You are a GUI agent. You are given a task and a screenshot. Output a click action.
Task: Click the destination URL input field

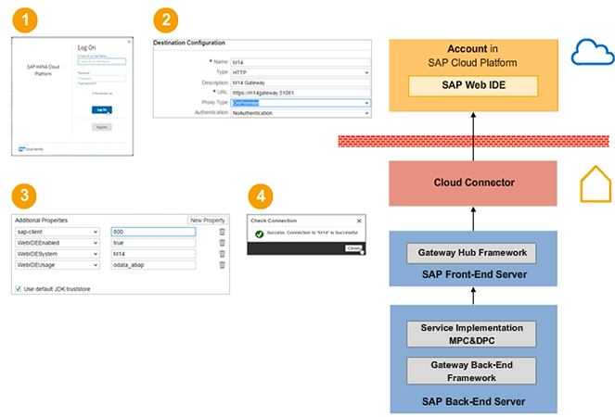pyautogui.click(x=301, y=93)
